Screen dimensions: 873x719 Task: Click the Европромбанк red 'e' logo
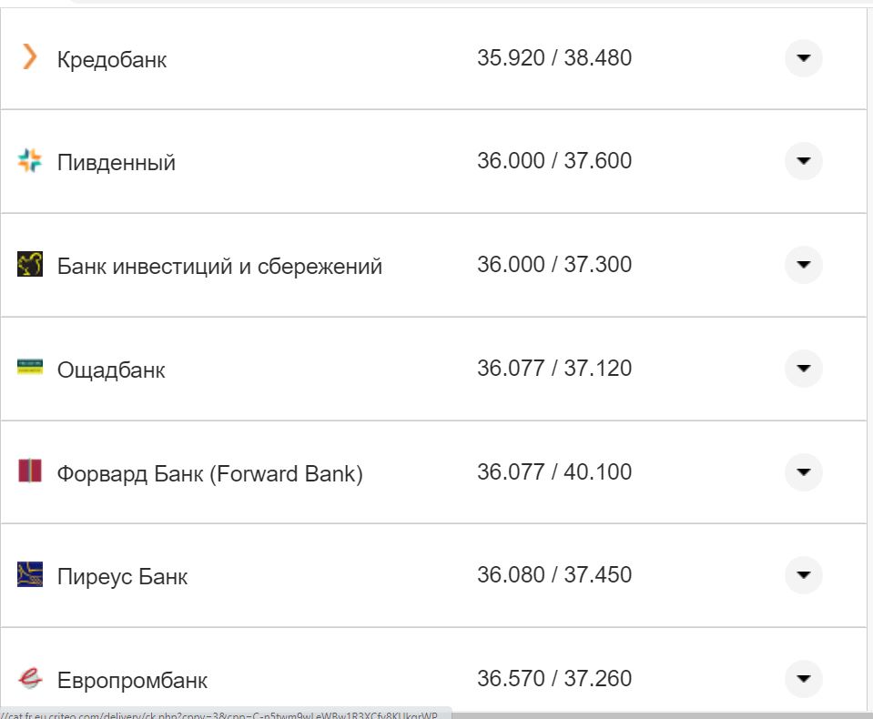[x=28, y=679]
